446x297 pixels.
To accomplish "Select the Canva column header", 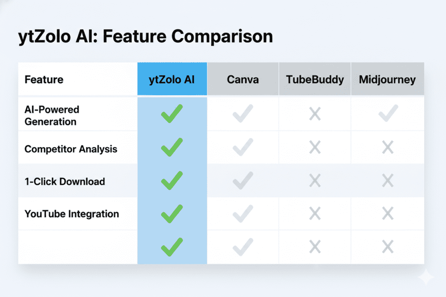I will tap(243, 80).
